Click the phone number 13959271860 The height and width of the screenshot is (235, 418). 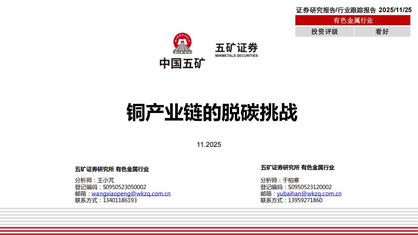(x=305, y=200)
